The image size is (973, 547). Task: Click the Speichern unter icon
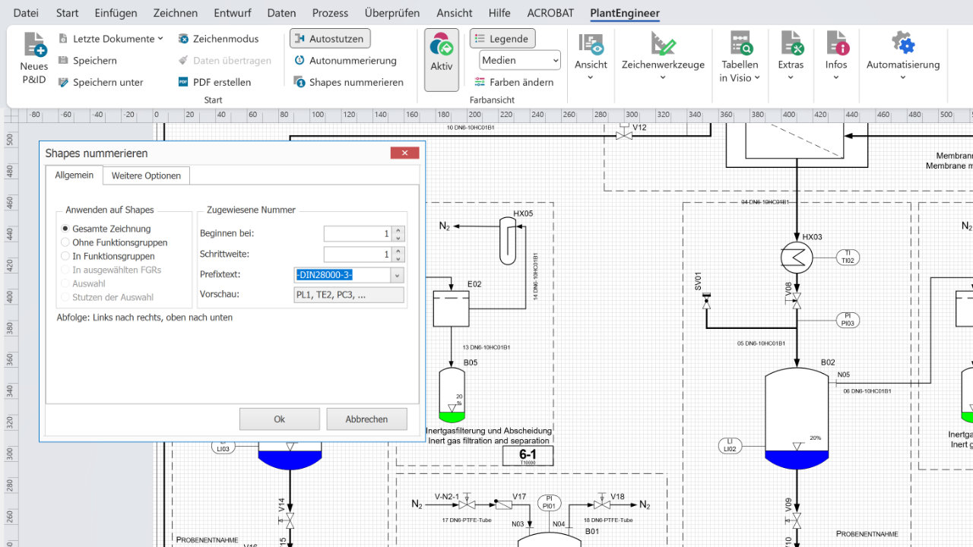click(63, 82)
